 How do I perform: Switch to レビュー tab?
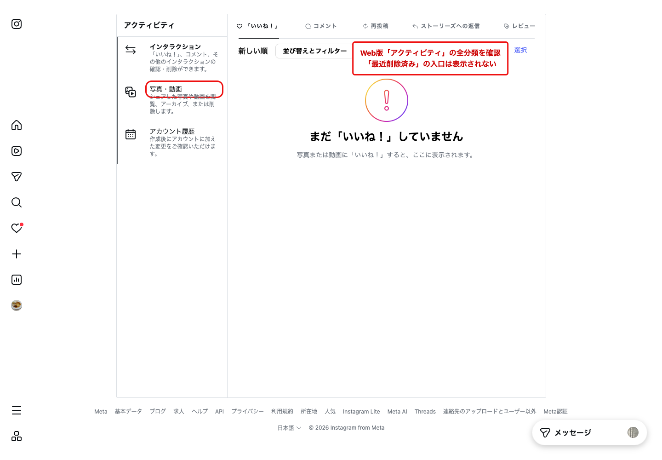click(519, 26)
